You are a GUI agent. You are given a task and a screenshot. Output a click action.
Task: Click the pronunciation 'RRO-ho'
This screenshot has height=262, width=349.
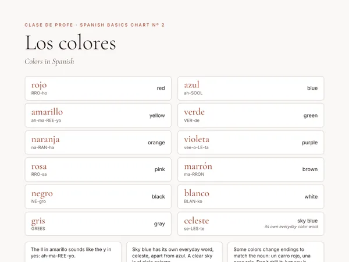(39, 93)
